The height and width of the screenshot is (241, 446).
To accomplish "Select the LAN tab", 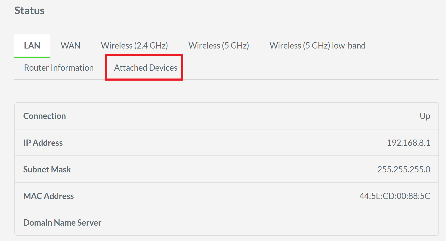I will click(x=32, y=45).
